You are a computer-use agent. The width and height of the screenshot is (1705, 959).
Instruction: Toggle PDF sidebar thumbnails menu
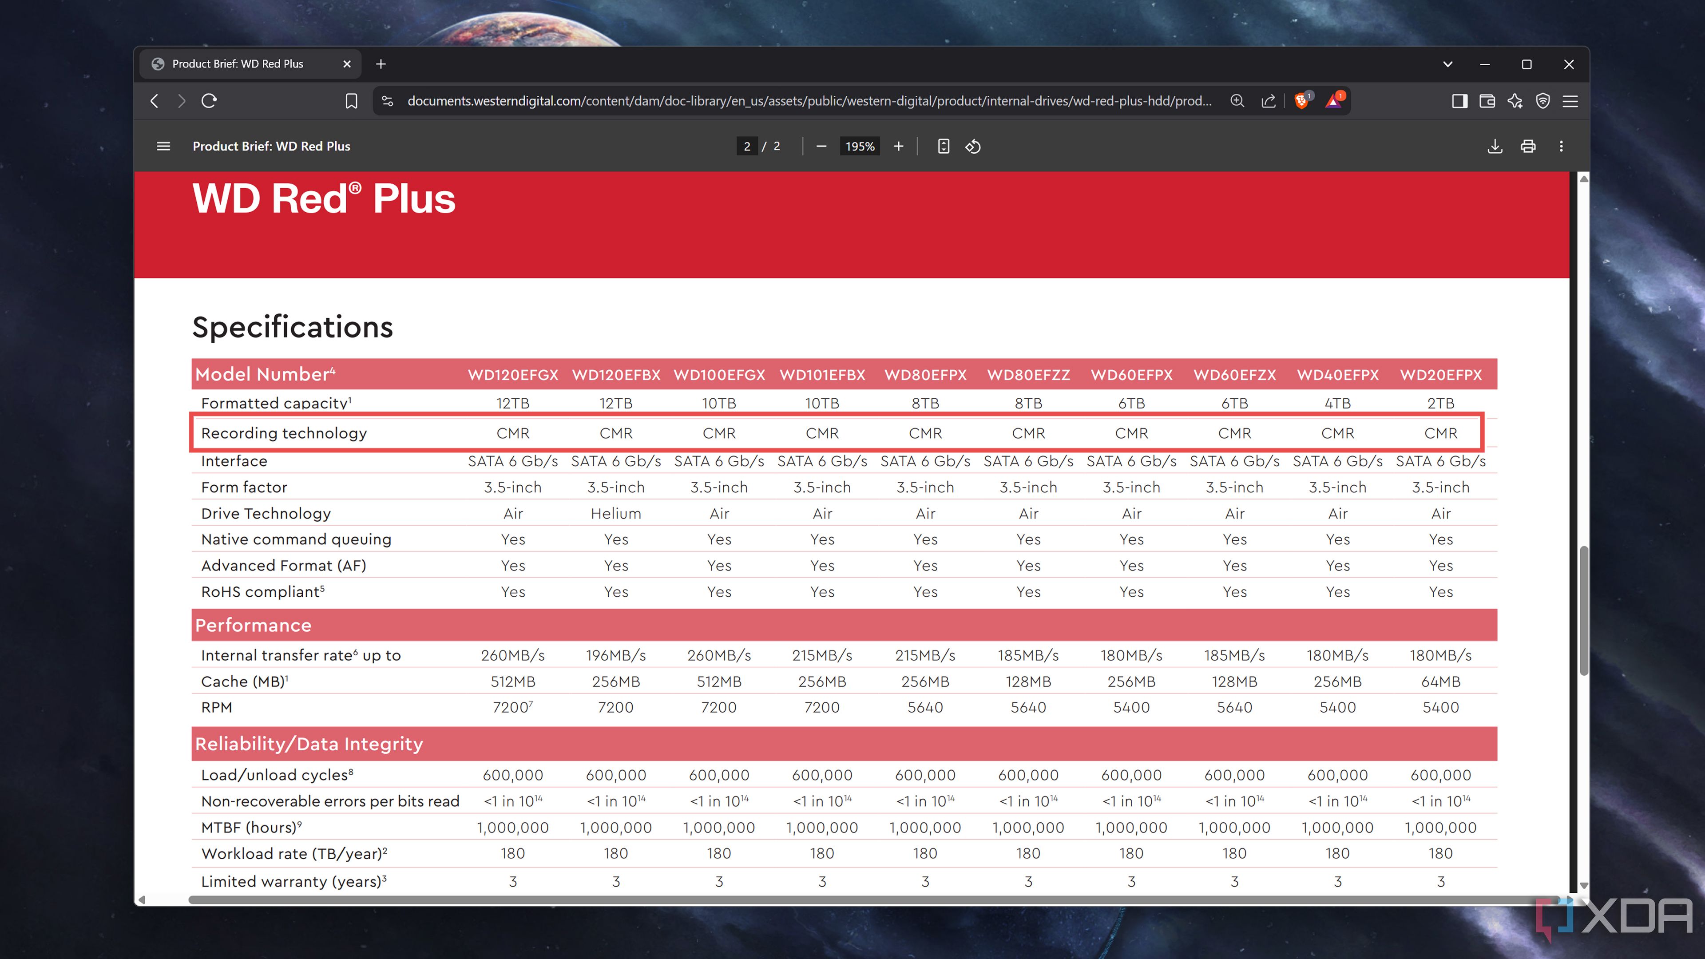tap(163, 146)
